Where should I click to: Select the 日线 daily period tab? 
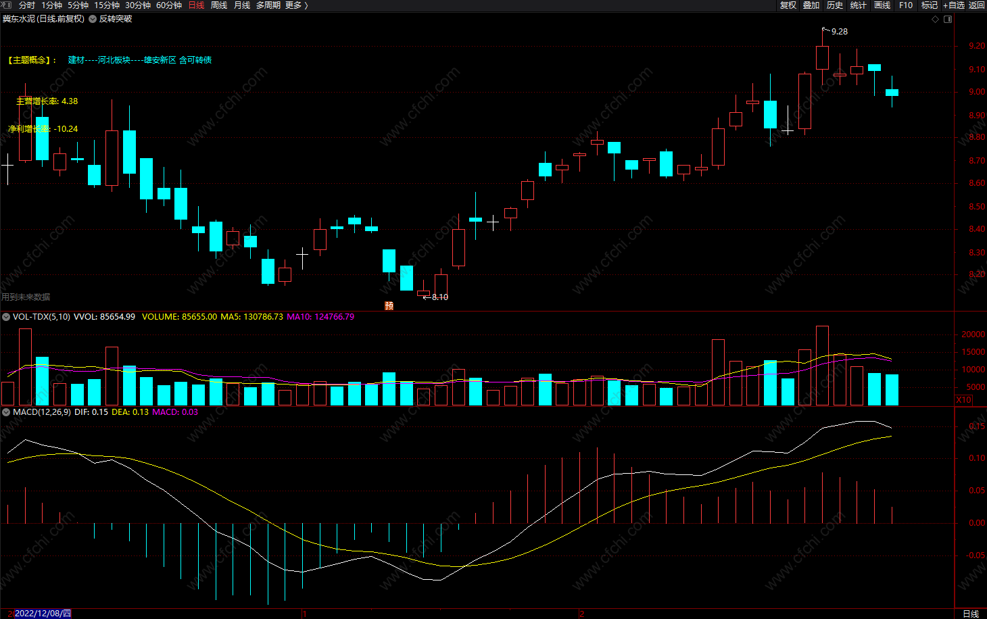tap(196, 5)
